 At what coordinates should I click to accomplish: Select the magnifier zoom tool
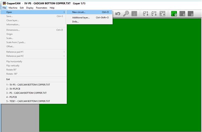126,13
